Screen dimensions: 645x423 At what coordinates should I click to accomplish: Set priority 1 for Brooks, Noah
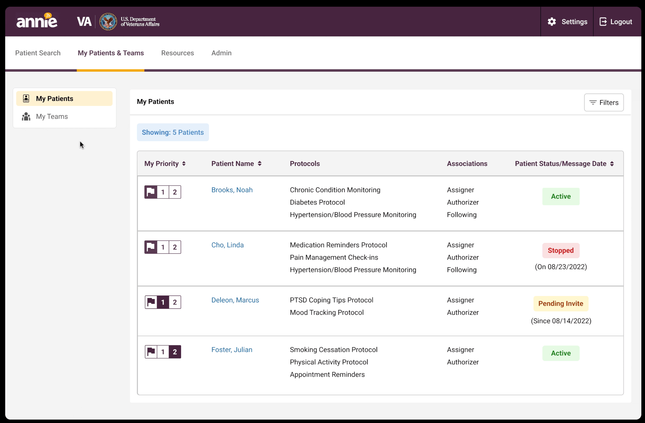[163, 192]
